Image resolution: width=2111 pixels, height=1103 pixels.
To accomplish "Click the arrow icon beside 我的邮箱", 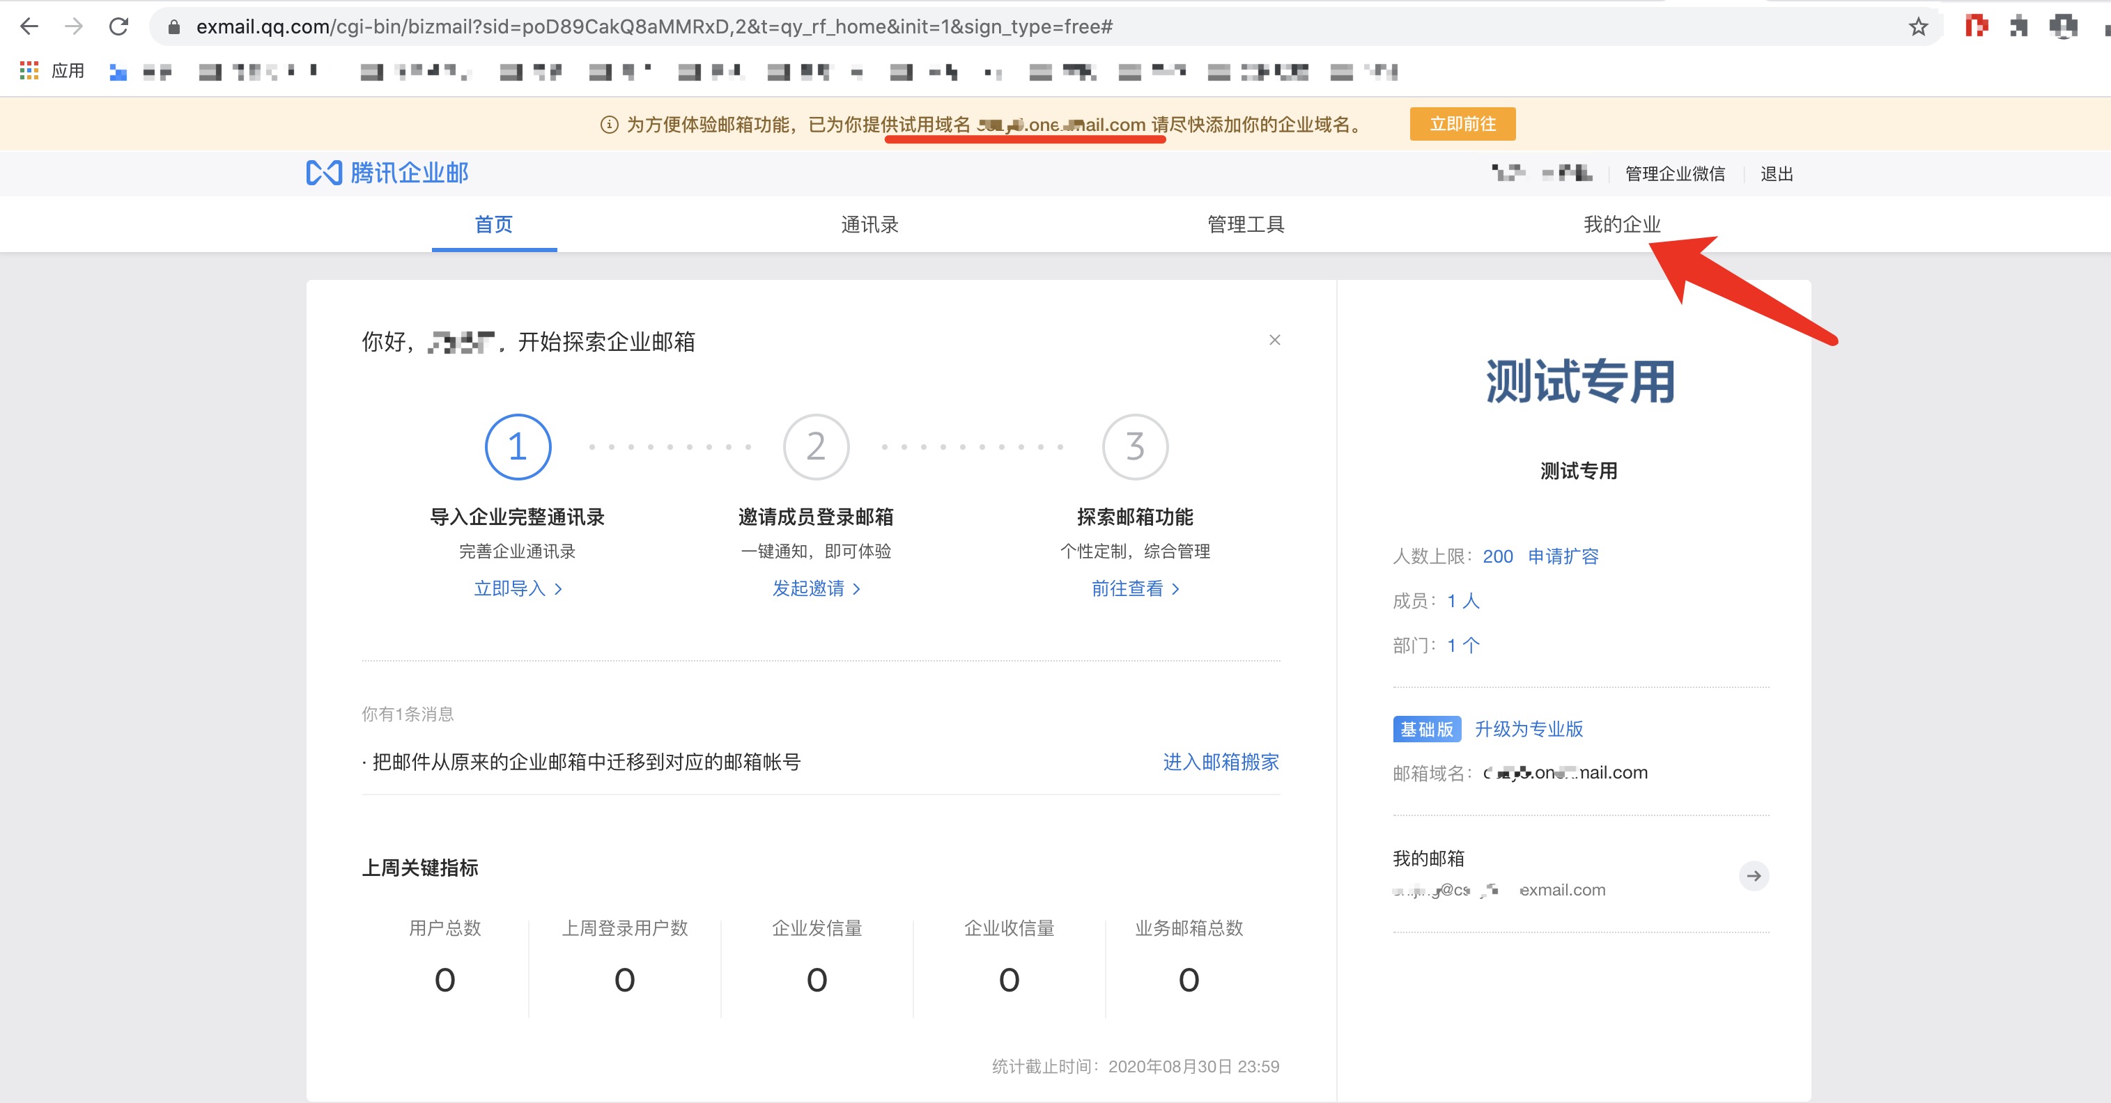I will pyautogui.click(x=1754, y=875).
